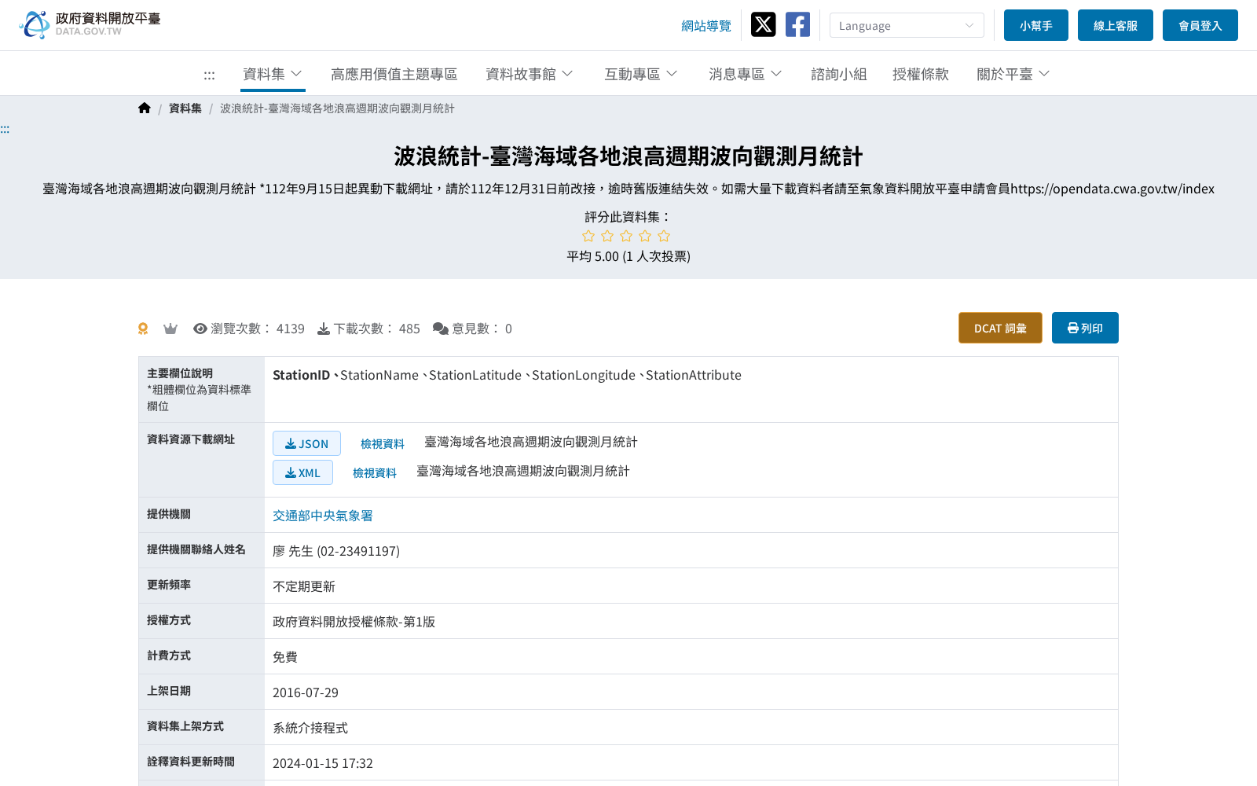This screenshot has height=786, width=1257.
Task: Click the breadcrumb current page text
Action: coord(337,108)
